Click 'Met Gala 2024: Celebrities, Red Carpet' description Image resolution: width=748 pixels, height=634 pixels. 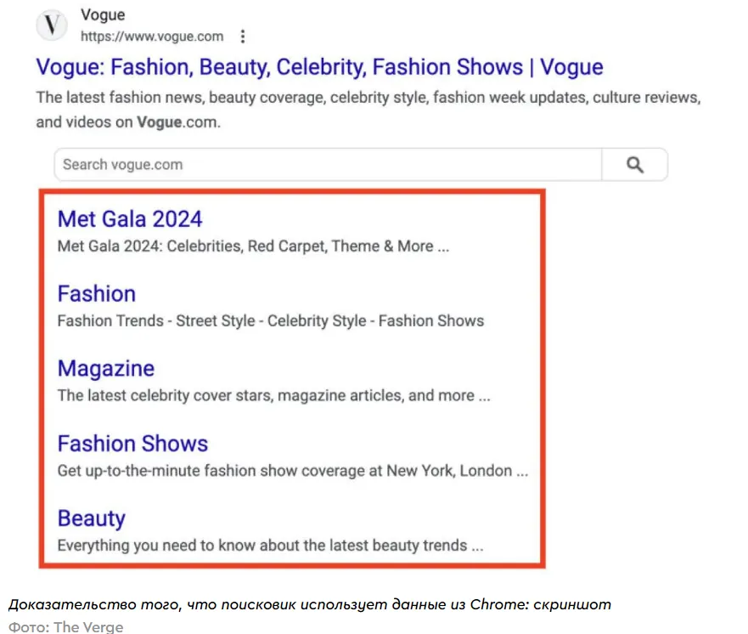[x=253, y=246]
